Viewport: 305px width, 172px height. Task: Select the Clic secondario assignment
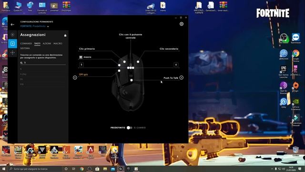pyautogui.click(x=169, y=49)
